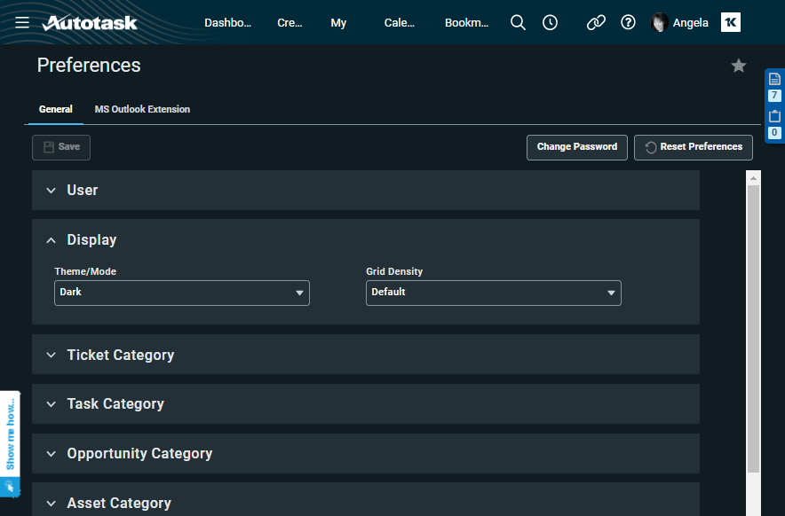Screen dimensions: 785x516
Task: Expand the Ticket Category section
Action: tap(120, 355)
